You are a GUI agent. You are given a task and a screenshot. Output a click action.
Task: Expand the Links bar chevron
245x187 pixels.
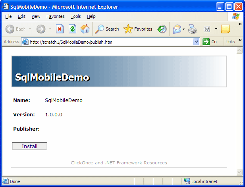coord(240,40)
